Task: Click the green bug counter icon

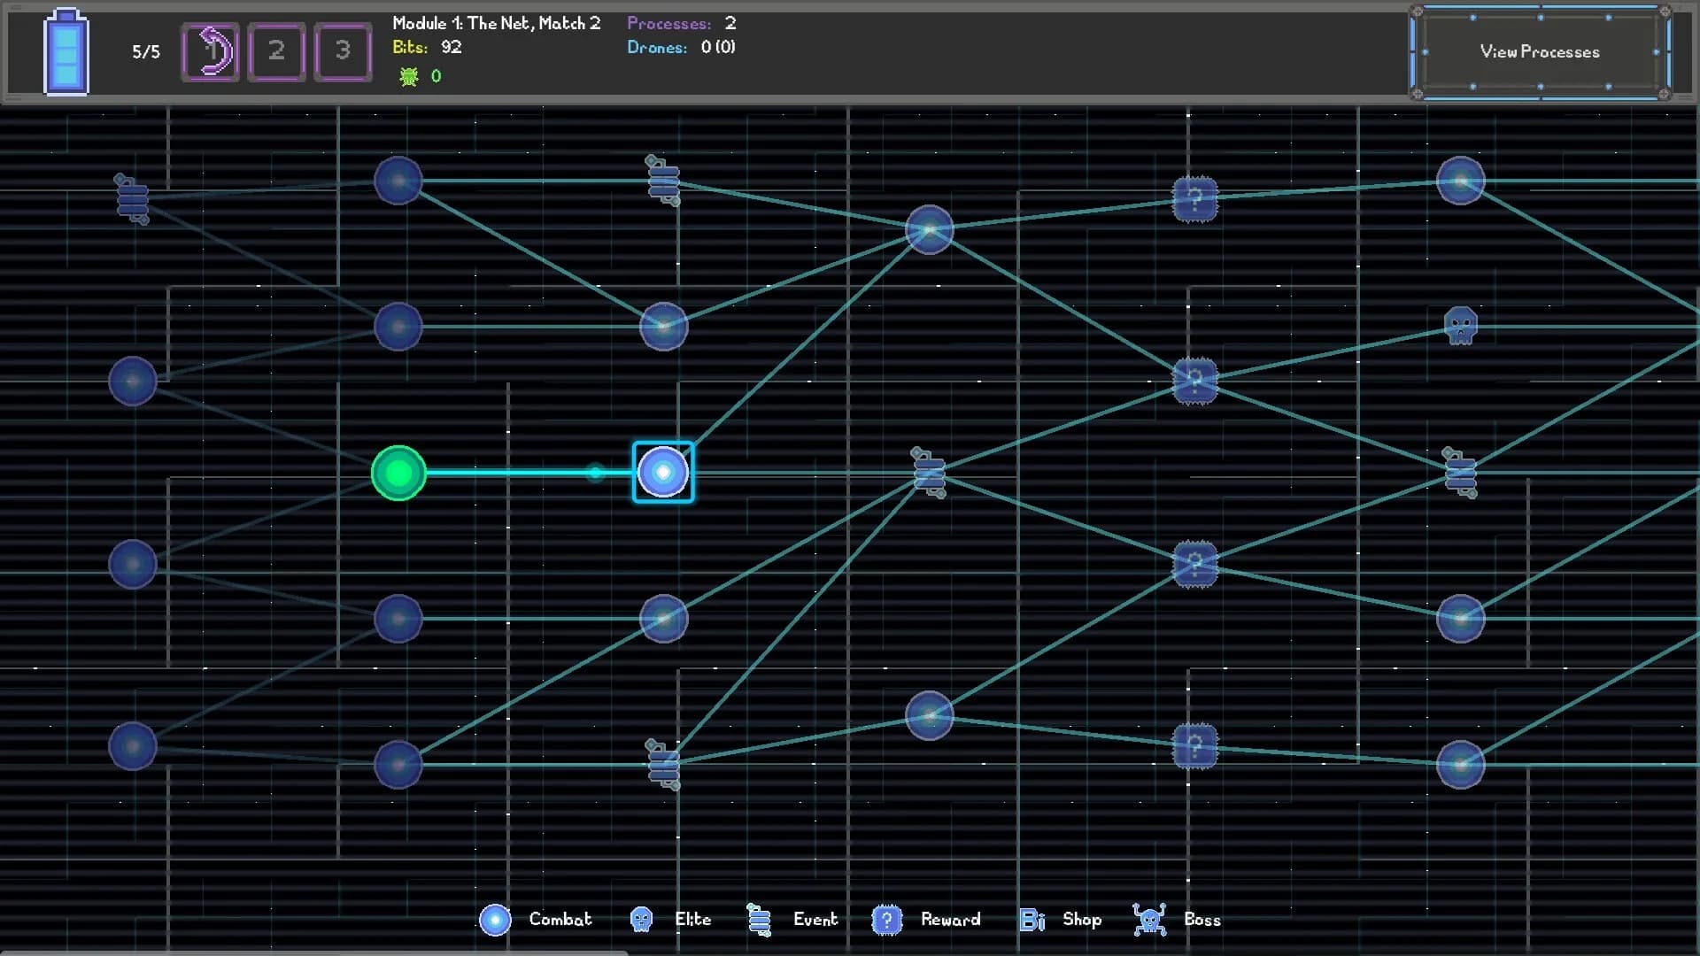Action: 408,76
